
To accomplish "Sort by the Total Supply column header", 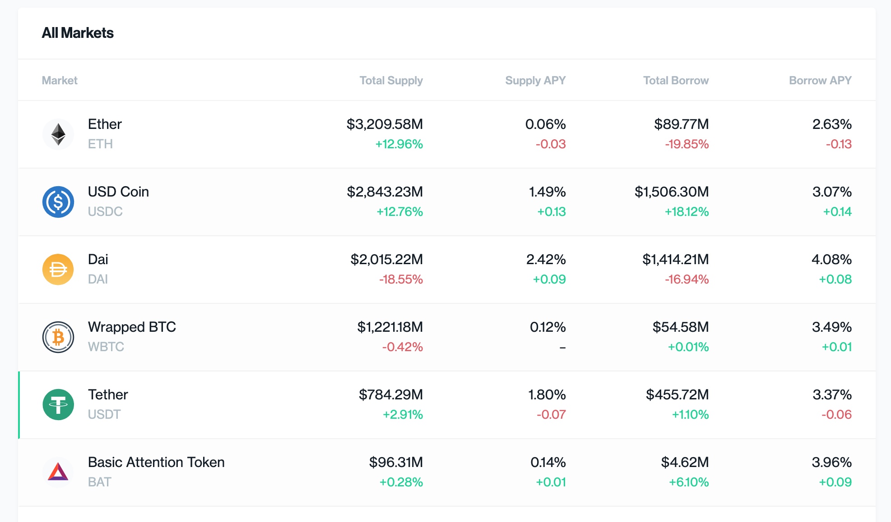I will pos(391,81).
